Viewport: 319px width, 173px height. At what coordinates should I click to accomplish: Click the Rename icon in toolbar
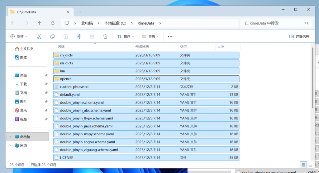(x=79, y=36)
